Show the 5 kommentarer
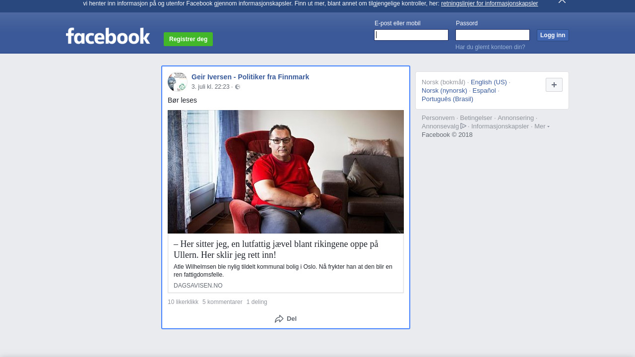The height and width of the screenshot is (357, 635). (222, 302)
